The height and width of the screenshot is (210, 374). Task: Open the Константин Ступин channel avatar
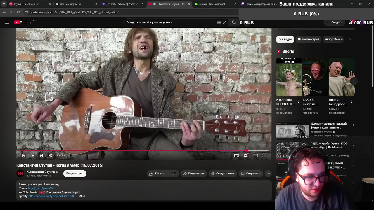tap(20, 174)
